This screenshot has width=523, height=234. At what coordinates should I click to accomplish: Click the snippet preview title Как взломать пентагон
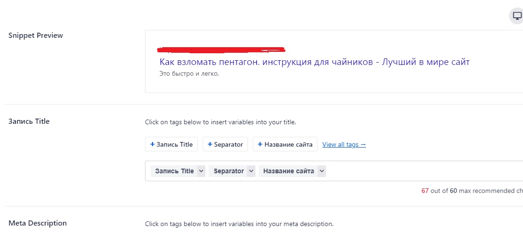tap(314, 62)
